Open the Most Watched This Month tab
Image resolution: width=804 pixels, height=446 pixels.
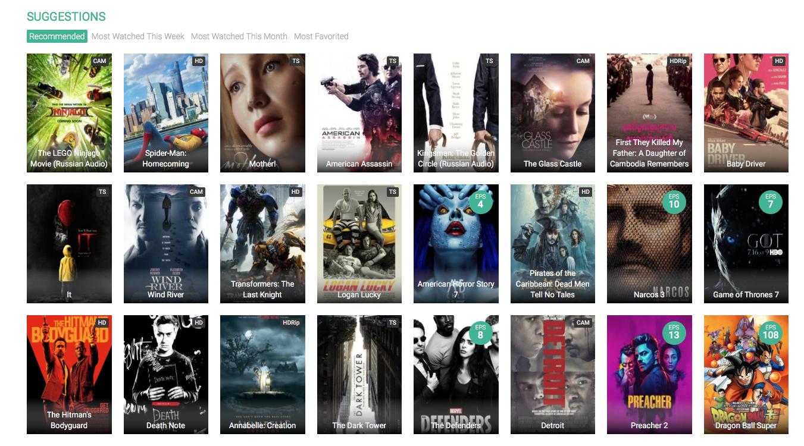pos(239,36)
